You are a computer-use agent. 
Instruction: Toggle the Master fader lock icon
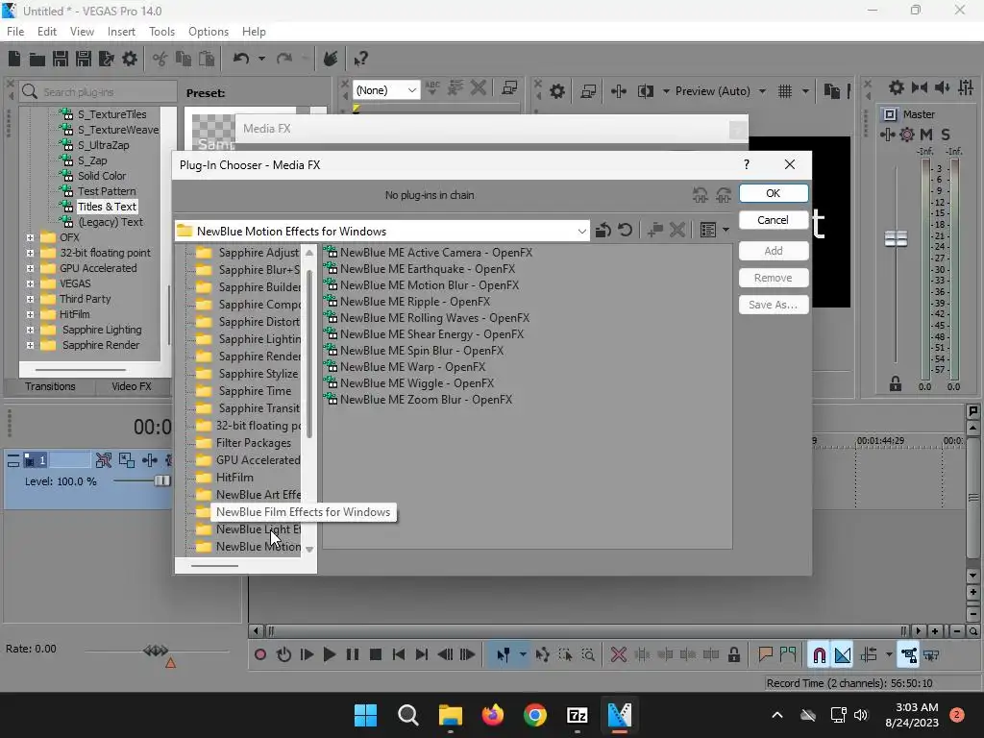pyautogui.click(x=896, y=384)
